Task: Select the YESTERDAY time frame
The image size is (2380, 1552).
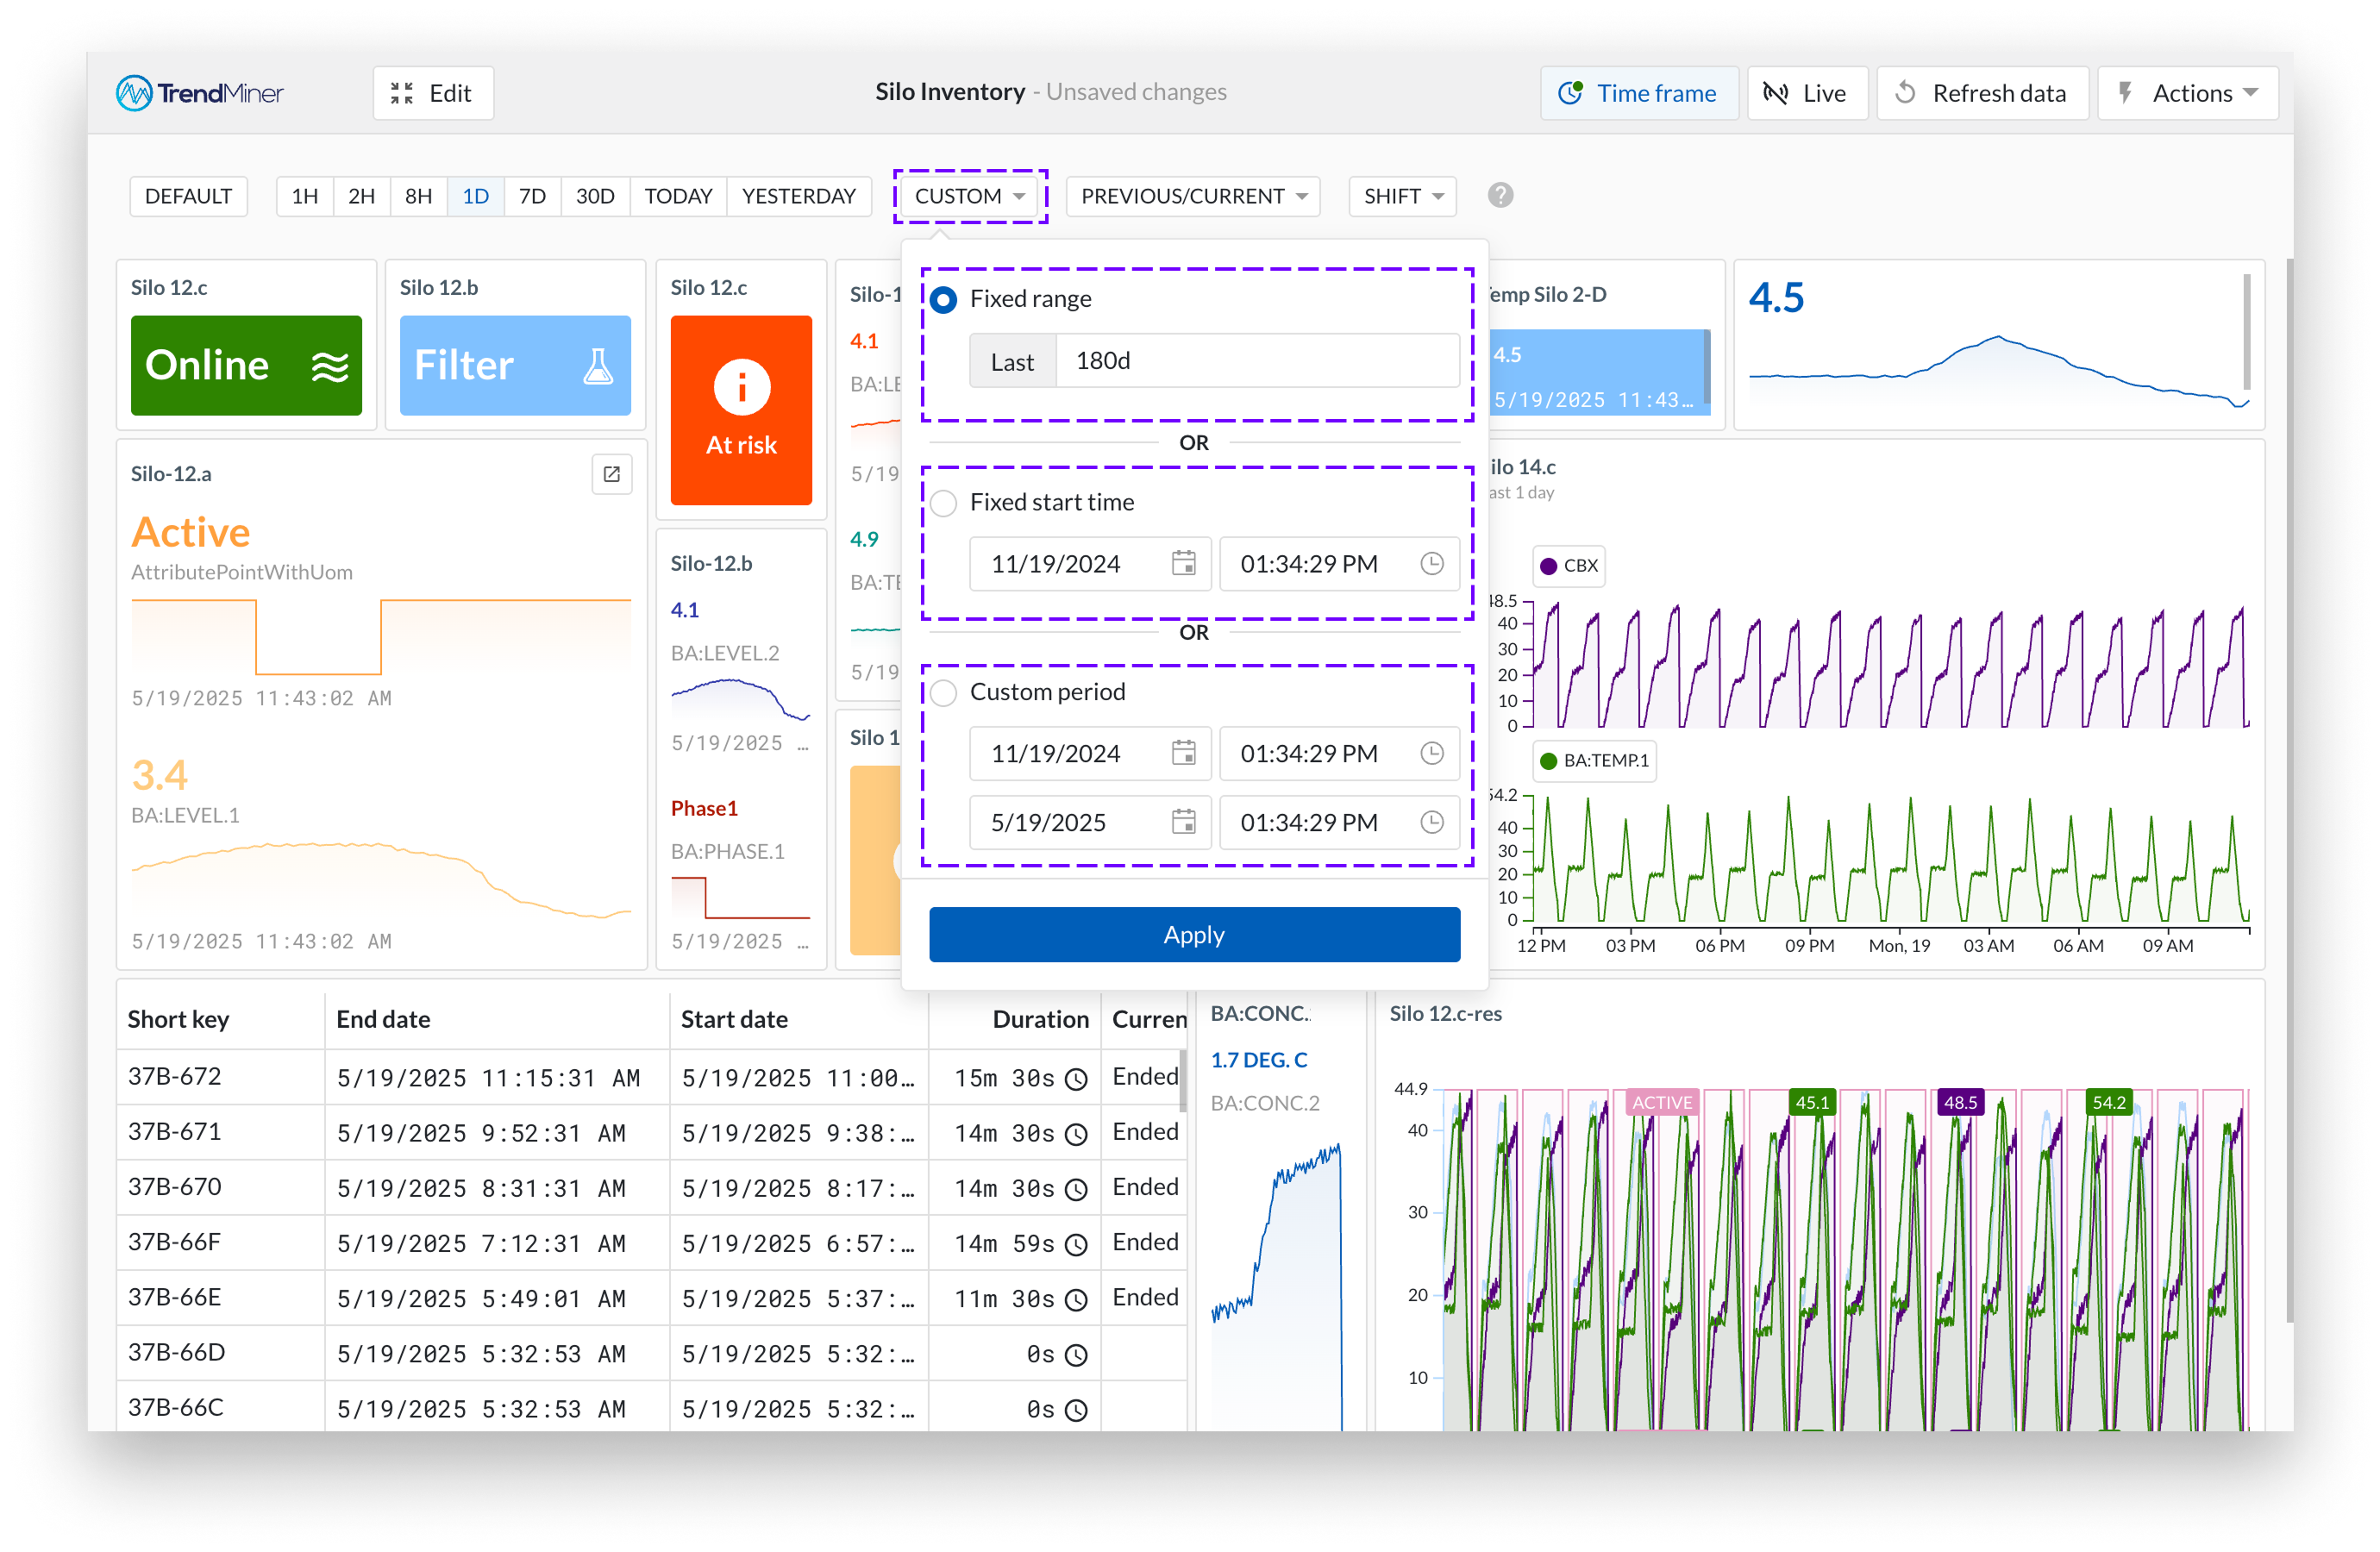Action: click(x=798, y=196)
